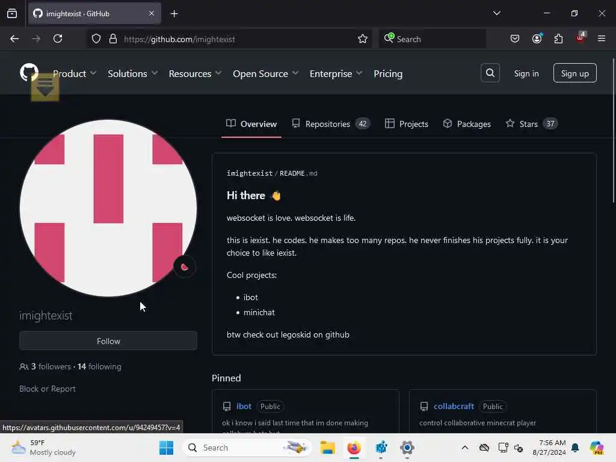The image size is (616, 462).
Task: Bookmark this page with the star icon
Action: (x=363, y=39)
